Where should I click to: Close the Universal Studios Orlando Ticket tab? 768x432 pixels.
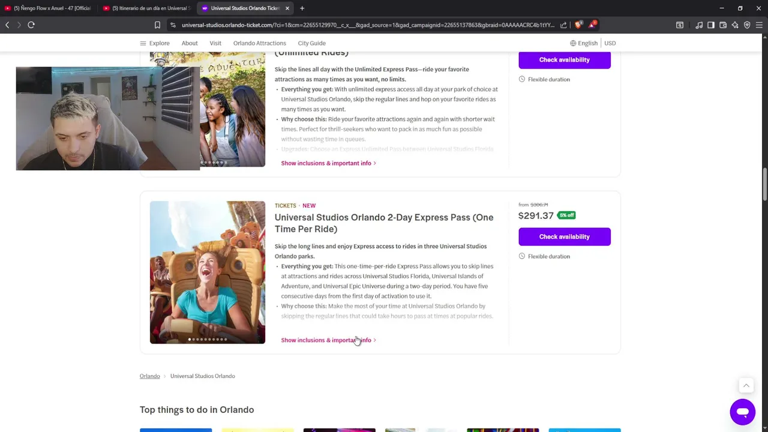(x=287, y=8)
